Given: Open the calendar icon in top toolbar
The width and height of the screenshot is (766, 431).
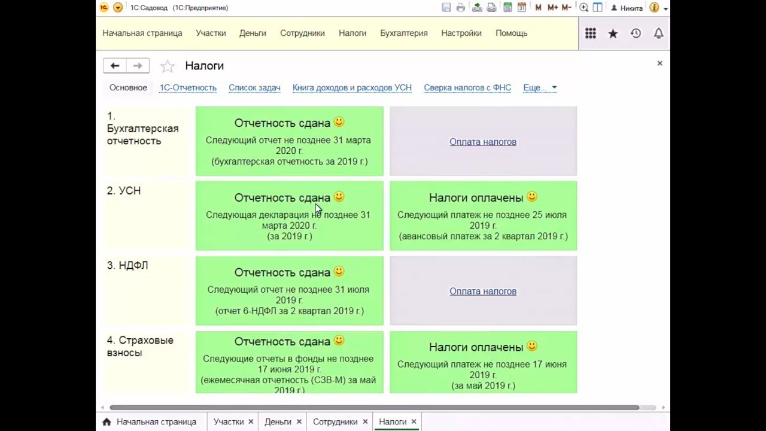Looking at the screenshot, I should 522,8.
